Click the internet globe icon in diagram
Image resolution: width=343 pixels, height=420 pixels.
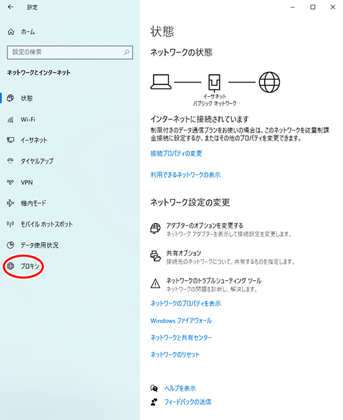[x=270, y=82]
